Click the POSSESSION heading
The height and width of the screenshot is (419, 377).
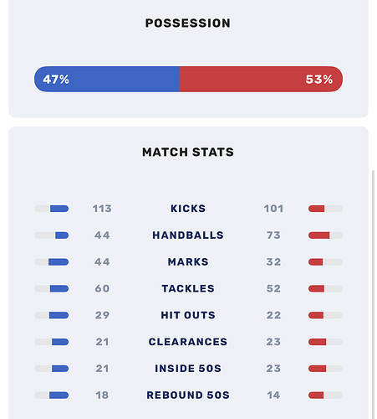[x=188, y=23]
